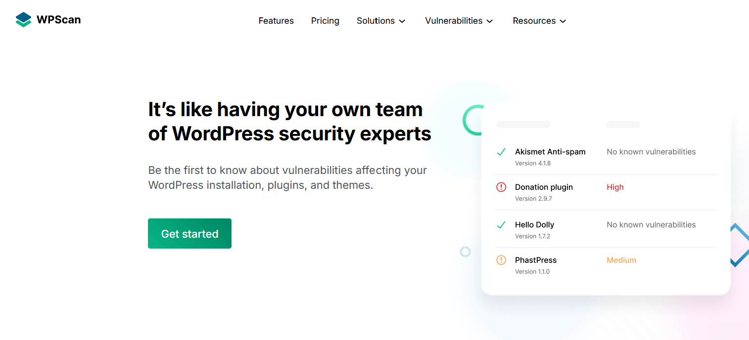Viewport: 749px width, 340px height.
Task: Click the High severity label for Donation plugin
Action: pos(615,187)
